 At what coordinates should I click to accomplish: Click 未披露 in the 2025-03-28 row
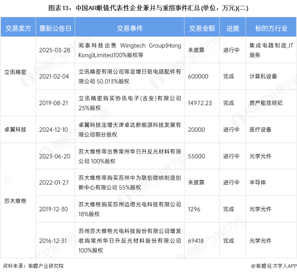pyautogui.click(x=196, y=50)
